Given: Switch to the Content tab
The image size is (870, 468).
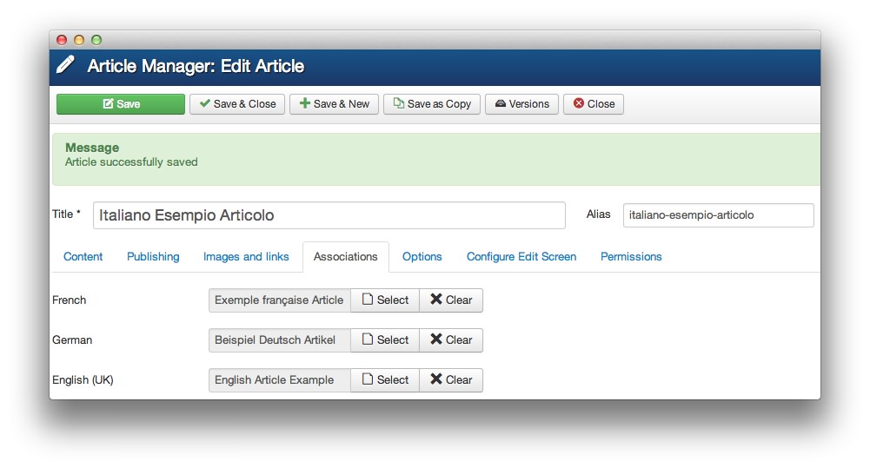Looking at the screenshot, I should point(83,257).
